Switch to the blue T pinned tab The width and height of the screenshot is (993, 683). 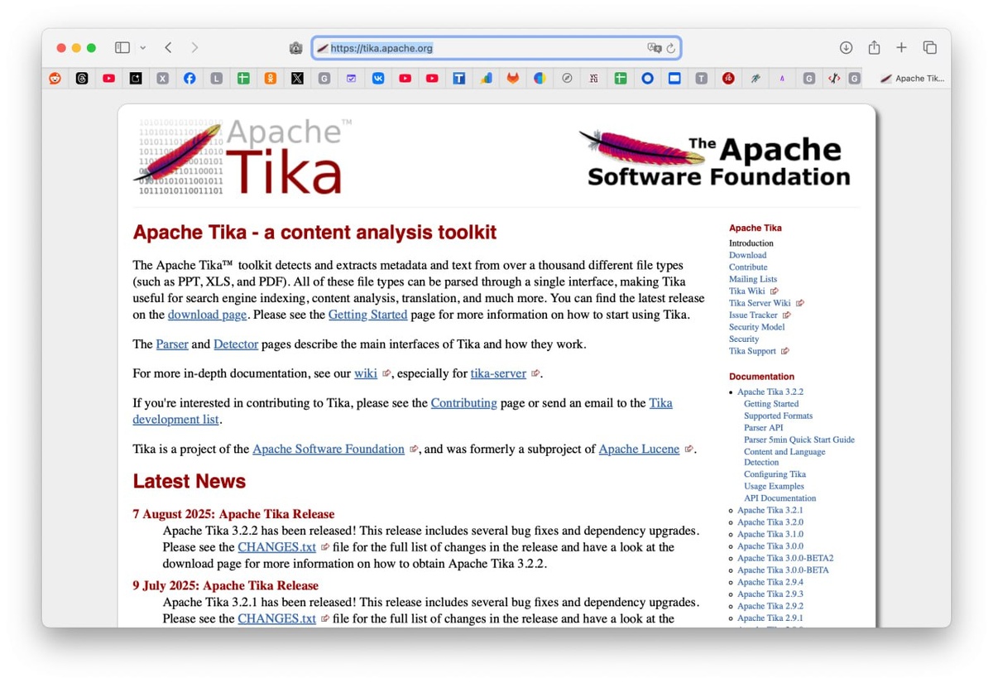(458, 79)
